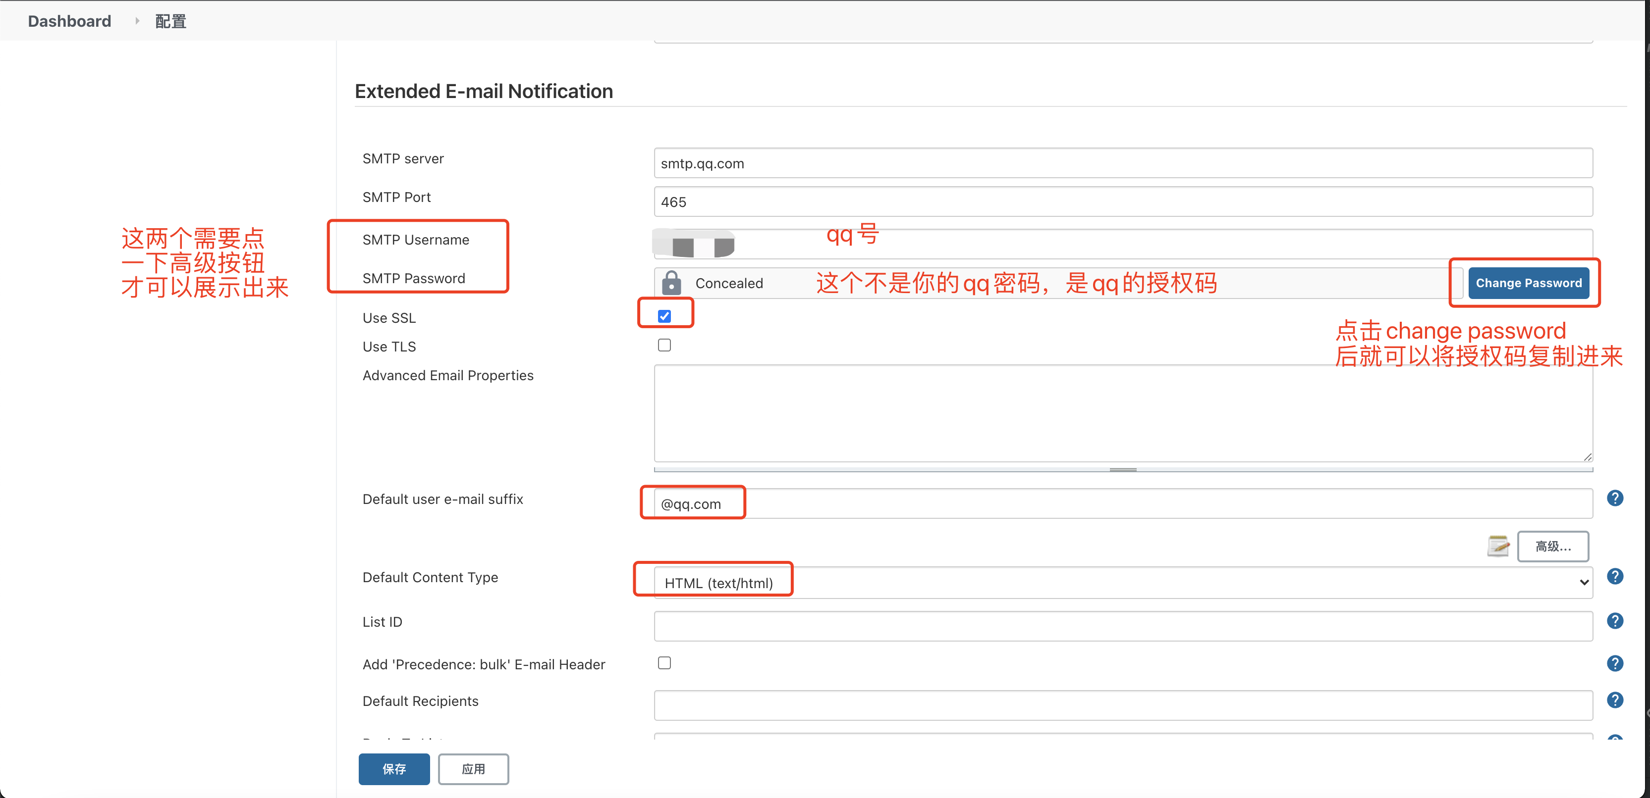Click the 保存 save button

[394, 769]
